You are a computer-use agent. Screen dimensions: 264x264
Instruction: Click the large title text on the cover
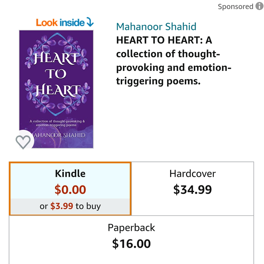pos(57,74)
